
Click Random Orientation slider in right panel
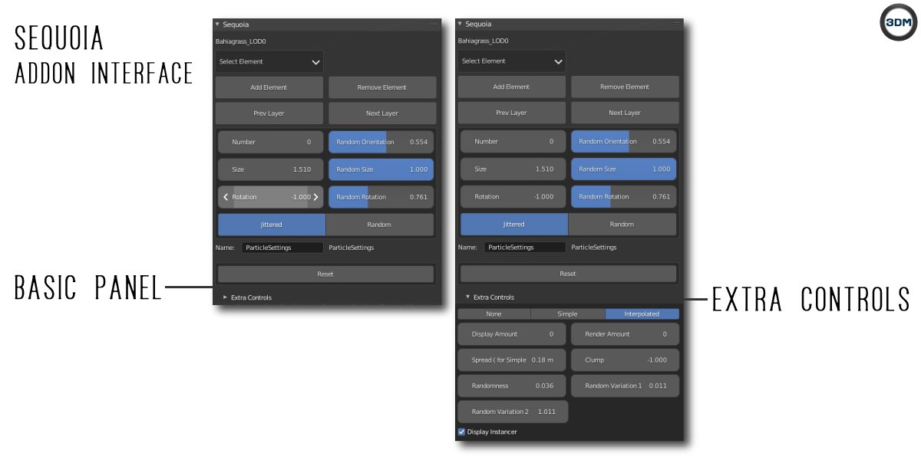click(623, 141)
